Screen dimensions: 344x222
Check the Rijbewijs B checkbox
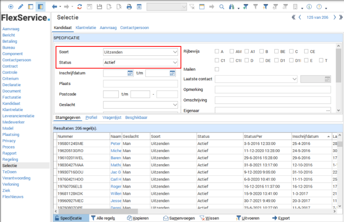tap(262, 52)
